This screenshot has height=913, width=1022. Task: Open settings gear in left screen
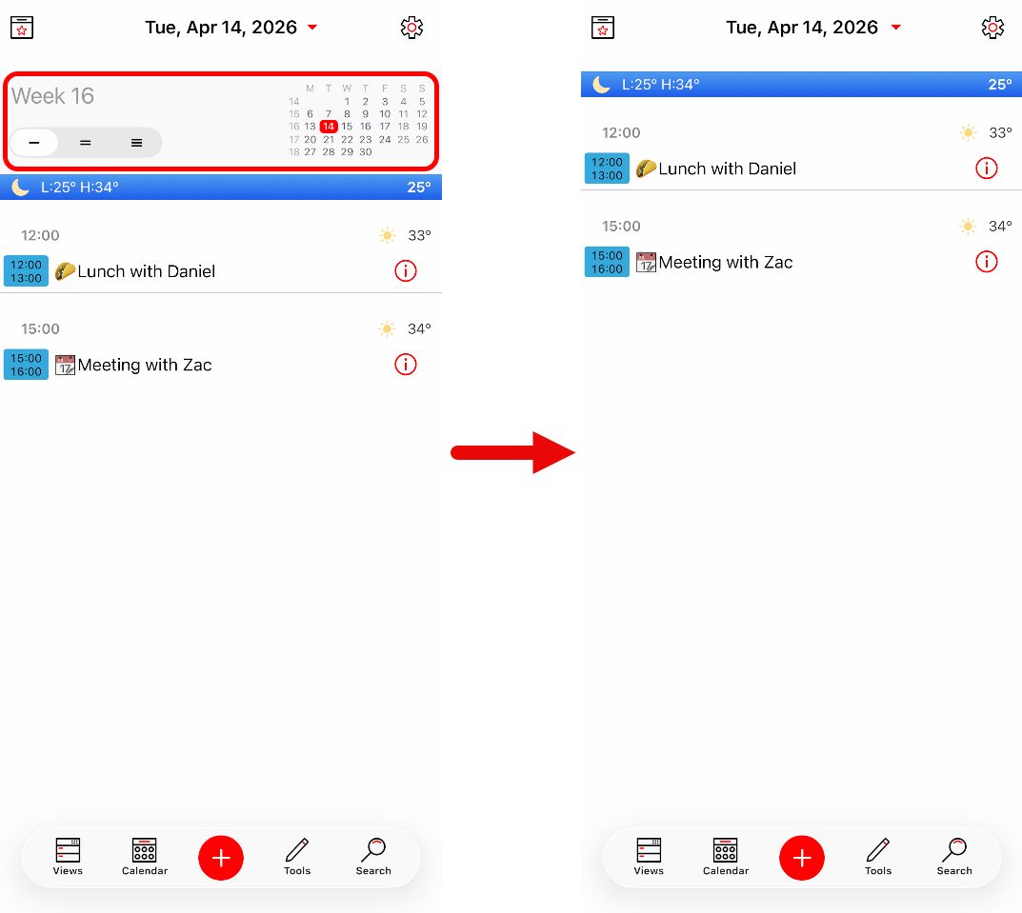[x=411, y=28]
